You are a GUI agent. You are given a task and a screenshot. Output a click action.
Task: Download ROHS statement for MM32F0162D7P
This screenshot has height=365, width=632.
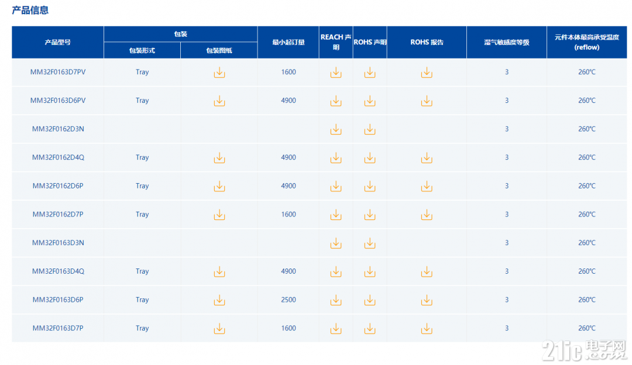(x=370, y=215)
